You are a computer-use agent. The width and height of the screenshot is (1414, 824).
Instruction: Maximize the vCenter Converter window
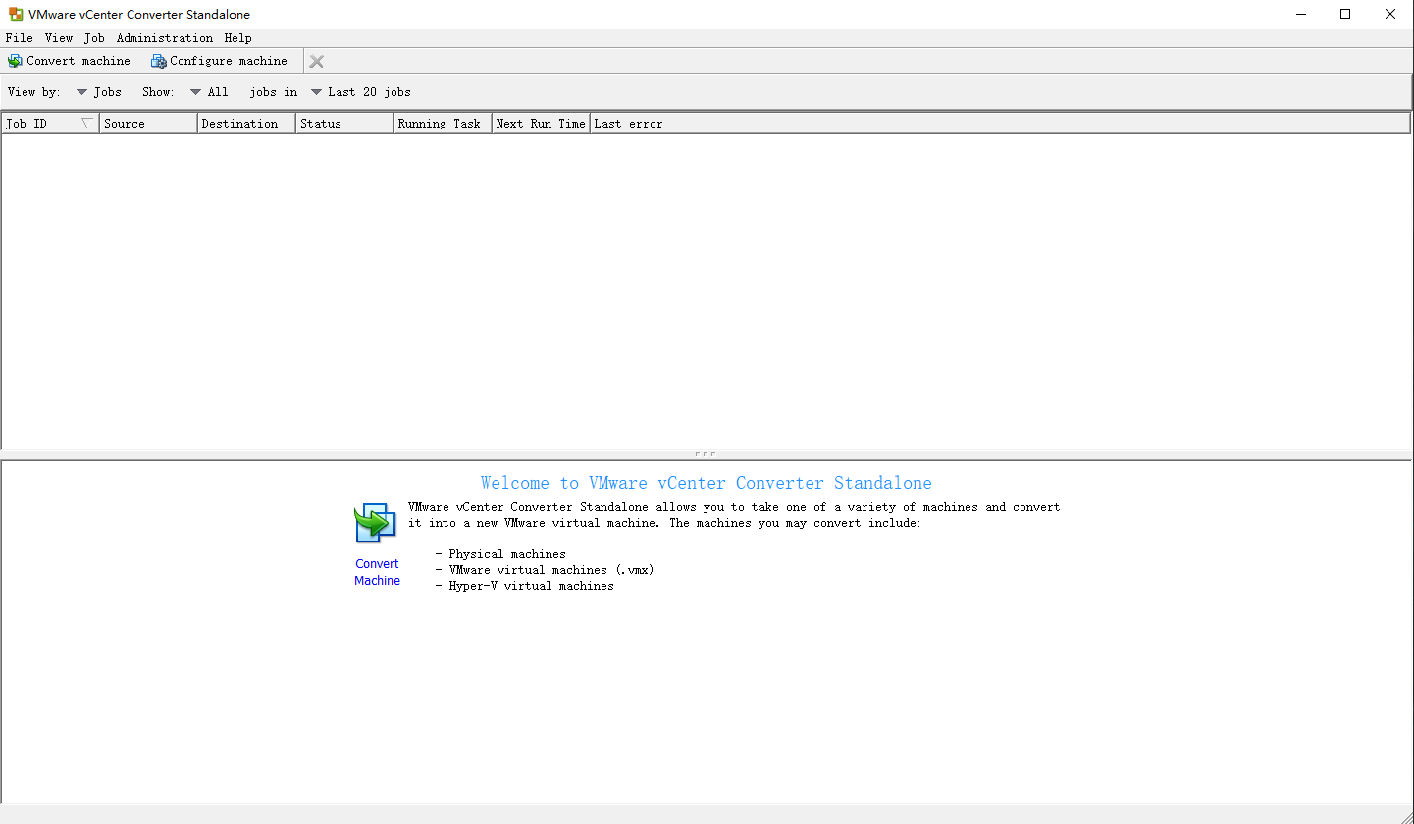[x=1345, y=14]
